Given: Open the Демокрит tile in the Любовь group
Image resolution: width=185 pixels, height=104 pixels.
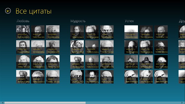Looking at the screenshot, I should pyautogui.click(x=23, y=77).
